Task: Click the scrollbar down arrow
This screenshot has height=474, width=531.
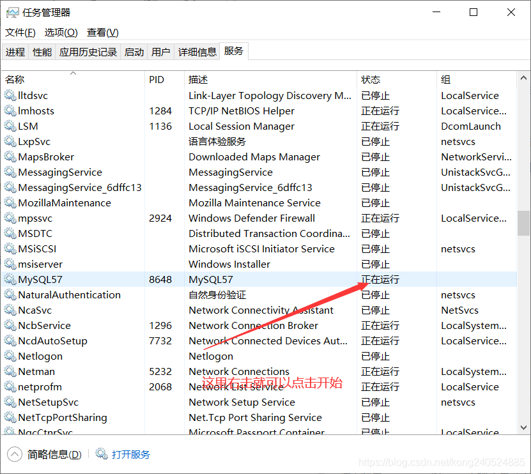Action: tap(523, 427)
